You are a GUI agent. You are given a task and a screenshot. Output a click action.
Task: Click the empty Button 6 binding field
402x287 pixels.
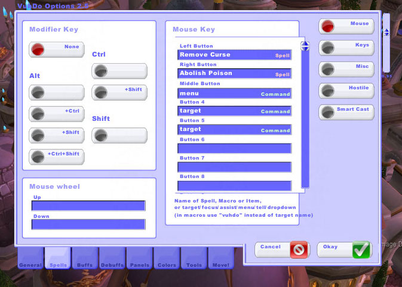(234, 148)
